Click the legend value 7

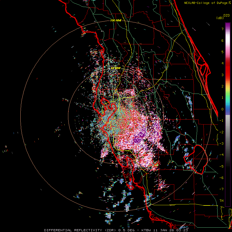222,29
